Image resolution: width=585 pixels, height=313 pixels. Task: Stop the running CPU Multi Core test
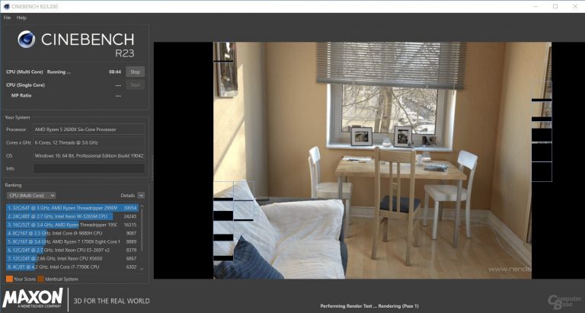135,72
